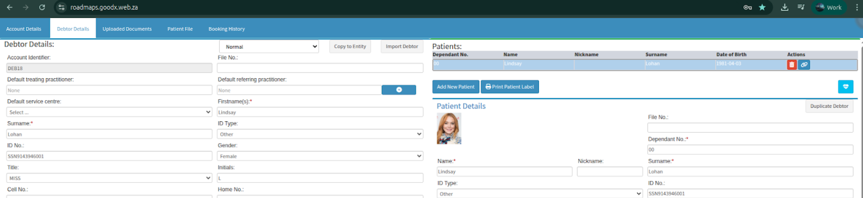Screen dimensions: 863x198
Task: Select the 1981-04-03 date cell
Action: [x=751, y=64]
